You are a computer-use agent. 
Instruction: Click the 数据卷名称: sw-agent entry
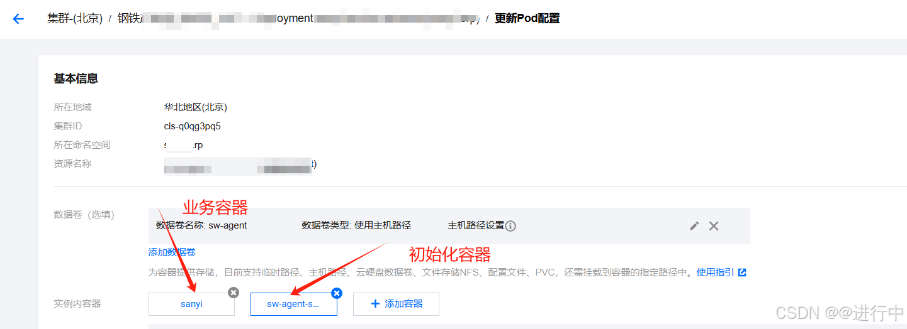click(x=201, y=225)
